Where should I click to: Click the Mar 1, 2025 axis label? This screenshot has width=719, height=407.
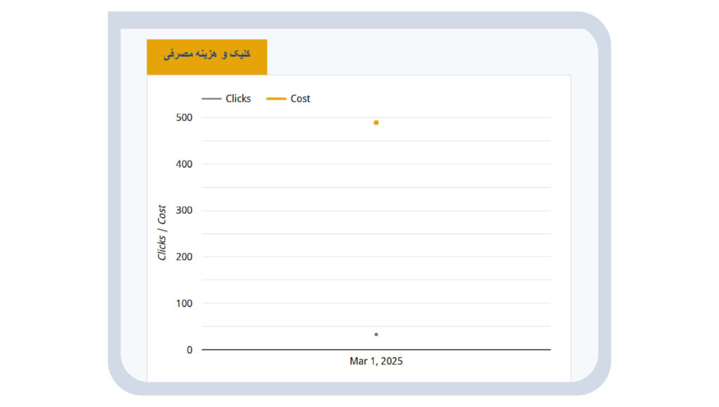(x=376, y=361)
